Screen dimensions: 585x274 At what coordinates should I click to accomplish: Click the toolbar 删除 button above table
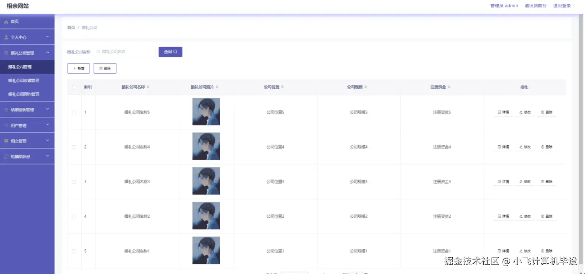105,68
